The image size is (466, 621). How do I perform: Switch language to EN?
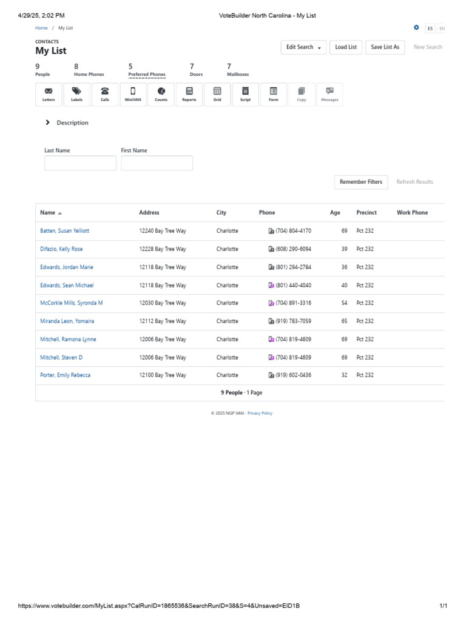click(x=442, y=29)
